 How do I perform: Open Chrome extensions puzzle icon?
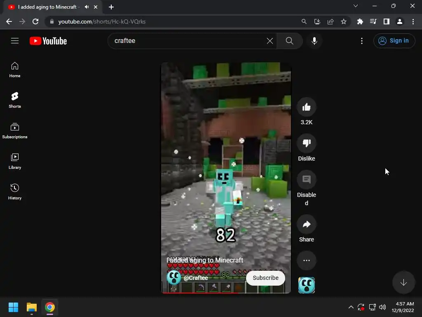360,21
